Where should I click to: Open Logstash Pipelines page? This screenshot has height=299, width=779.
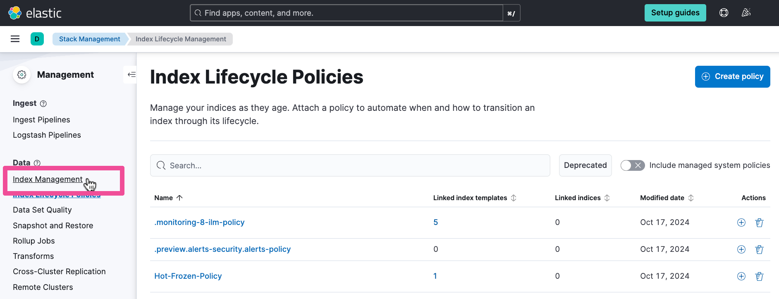click(x=47, y=135)
